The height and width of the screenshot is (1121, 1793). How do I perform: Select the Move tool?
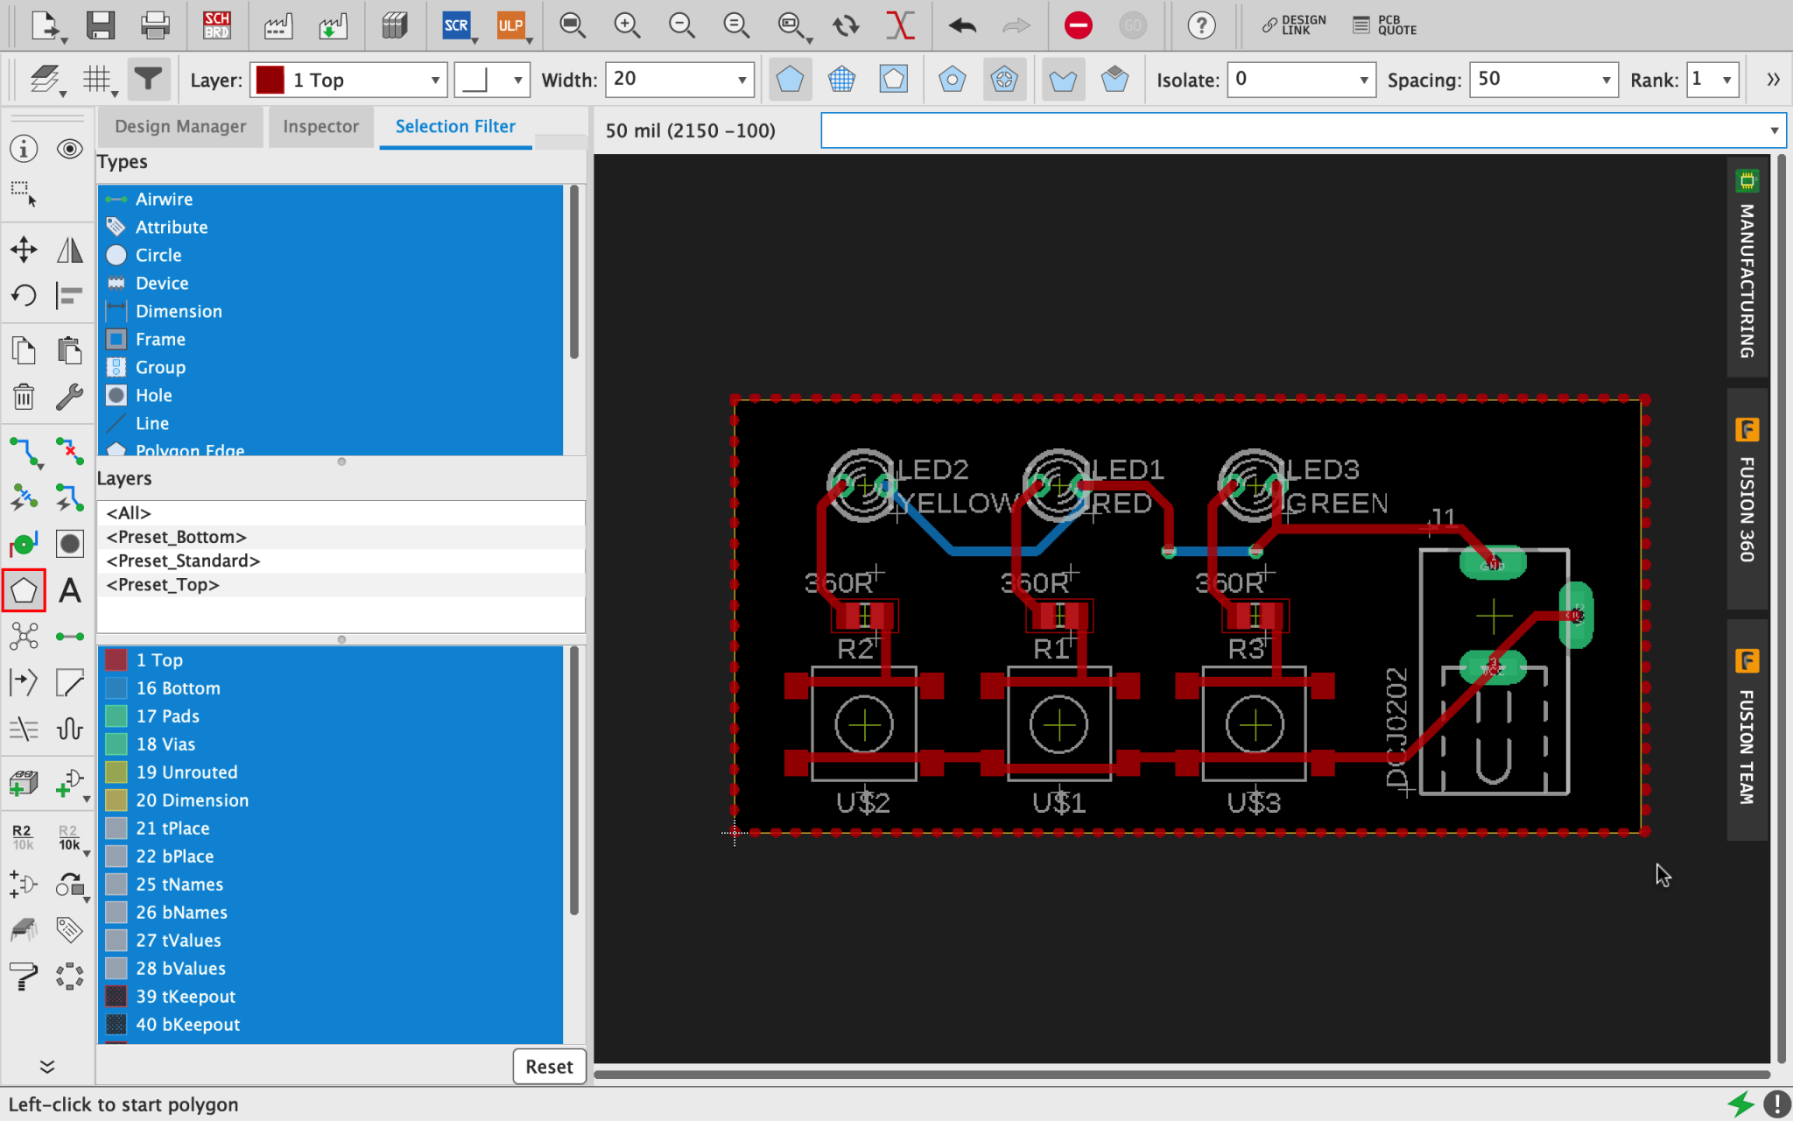point(24,249)
